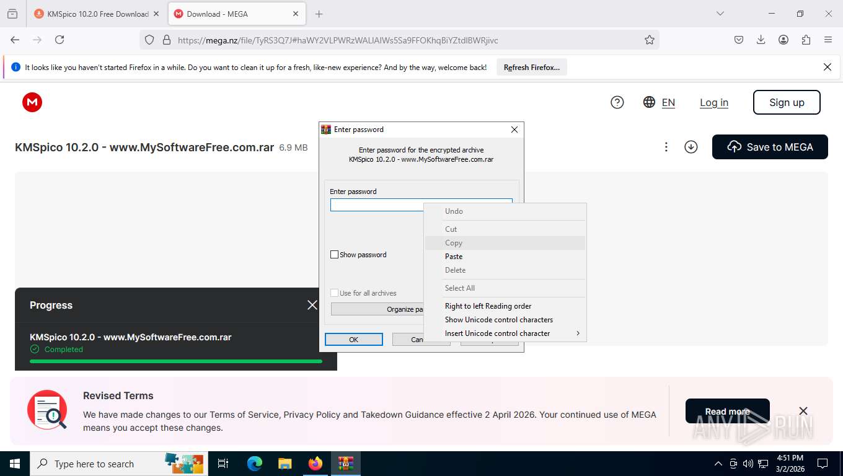This screenshot has height=476, width=843.
Task: Click the Refresh Firefox button
Action: pyautogui.click(x=532, y=67)
